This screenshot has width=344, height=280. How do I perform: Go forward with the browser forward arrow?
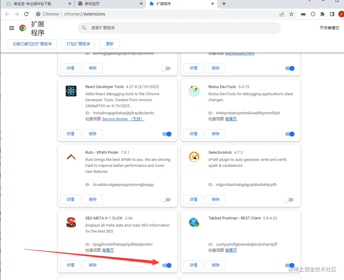click(x=17, y=14)
